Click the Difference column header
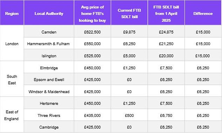This screenshot has width=222, height=133. [x=203, y=13]
